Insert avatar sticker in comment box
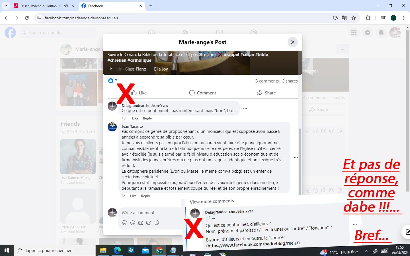The height and width of the screenshot is (256, 410). click(x=125, y=223)
